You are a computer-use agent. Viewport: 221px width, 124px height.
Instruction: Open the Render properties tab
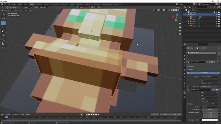coord(184,53)
